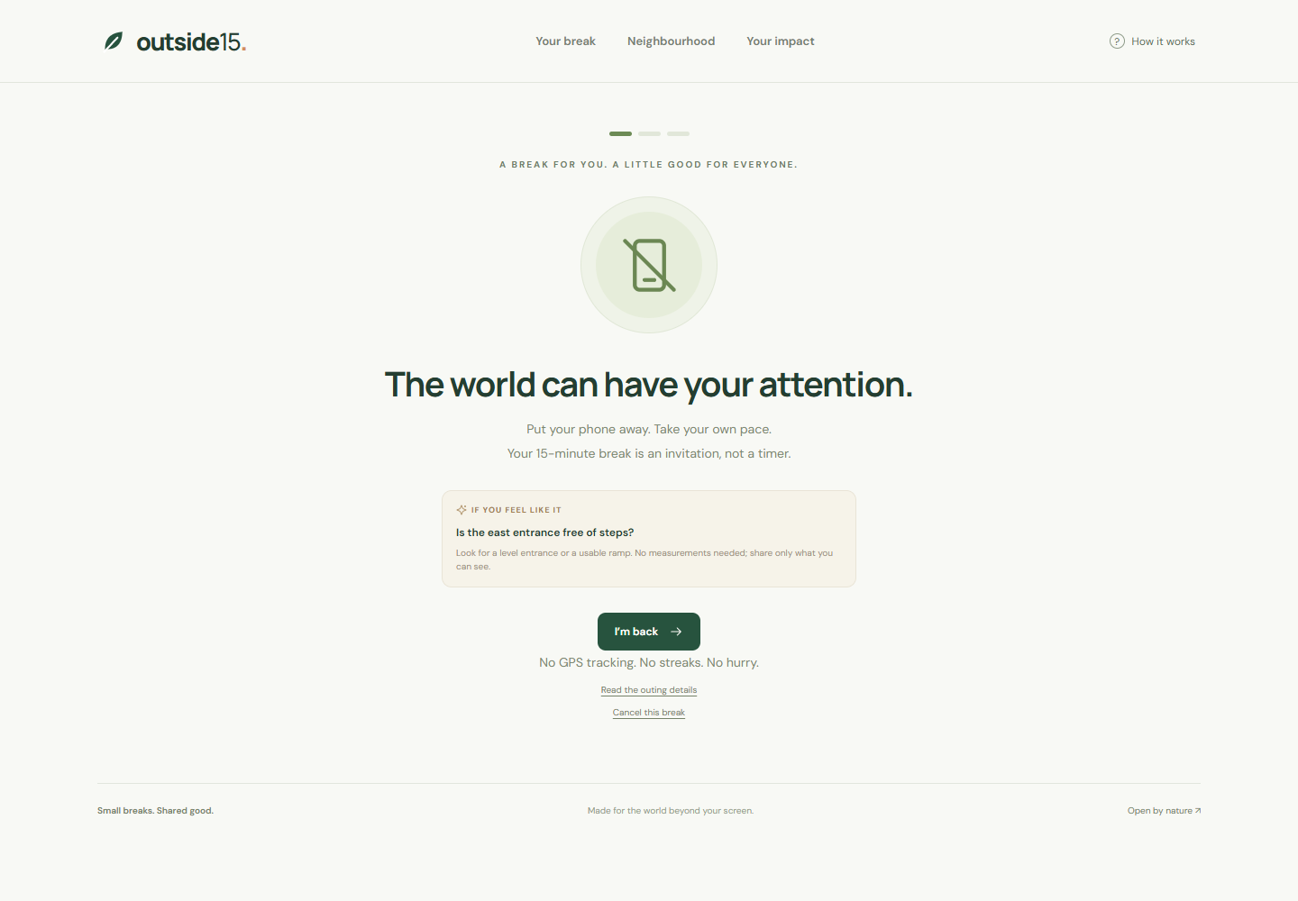Open the How it works help link
1298x901 pixels.
pyautogui.click(x=1152, y=41)
